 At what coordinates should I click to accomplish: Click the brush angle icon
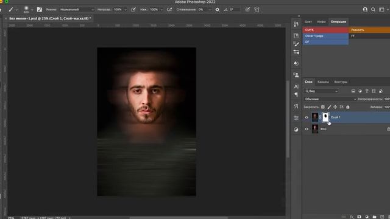click(x=225, y=10)
